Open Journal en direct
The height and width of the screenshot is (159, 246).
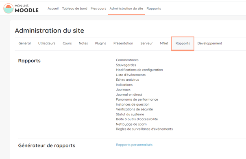[129, 95]
